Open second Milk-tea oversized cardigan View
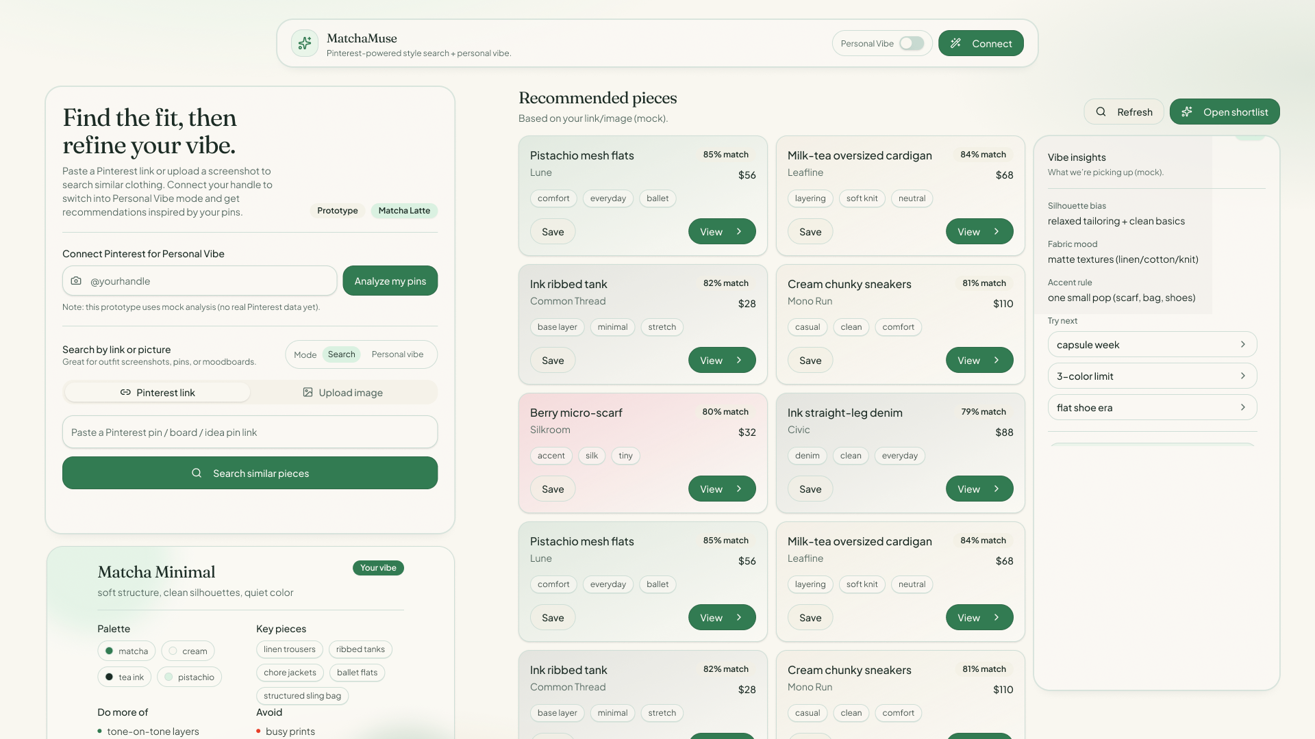This screenshot has width=1315, height=739. pyautogui.click(x=979, y=618)
